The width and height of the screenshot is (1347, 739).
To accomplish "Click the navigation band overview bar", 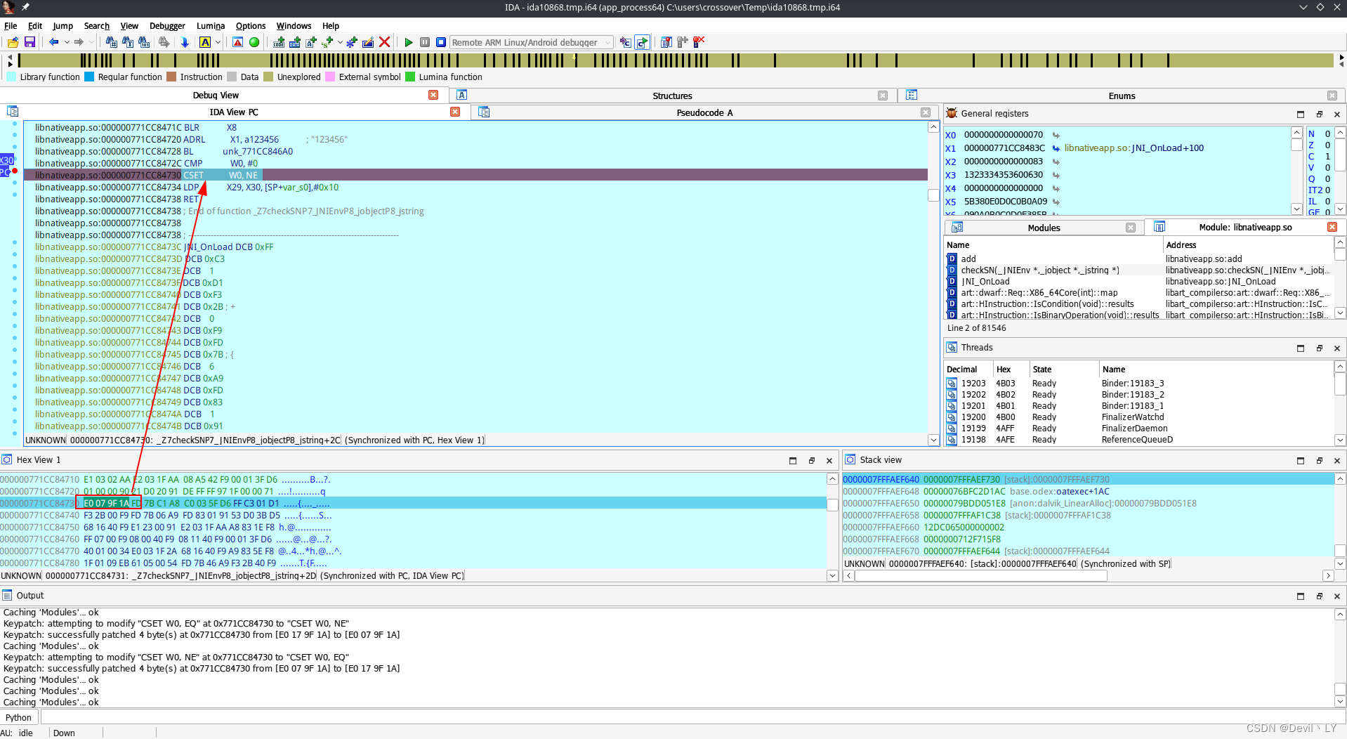I will coord(676,60).
